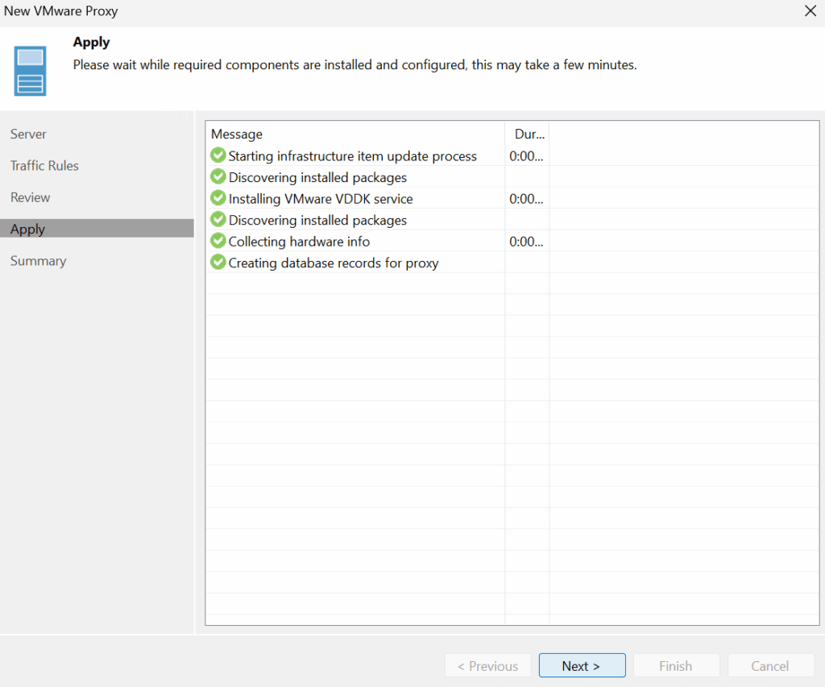Click duration value of Installing VMware VDDK row

(x=526, y=199)
